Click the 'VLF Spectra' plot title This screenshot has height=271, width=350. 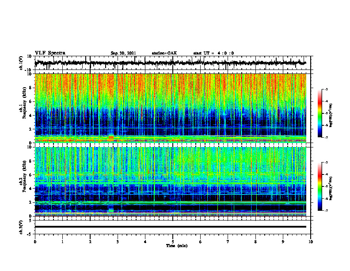[x=50, y=53]
